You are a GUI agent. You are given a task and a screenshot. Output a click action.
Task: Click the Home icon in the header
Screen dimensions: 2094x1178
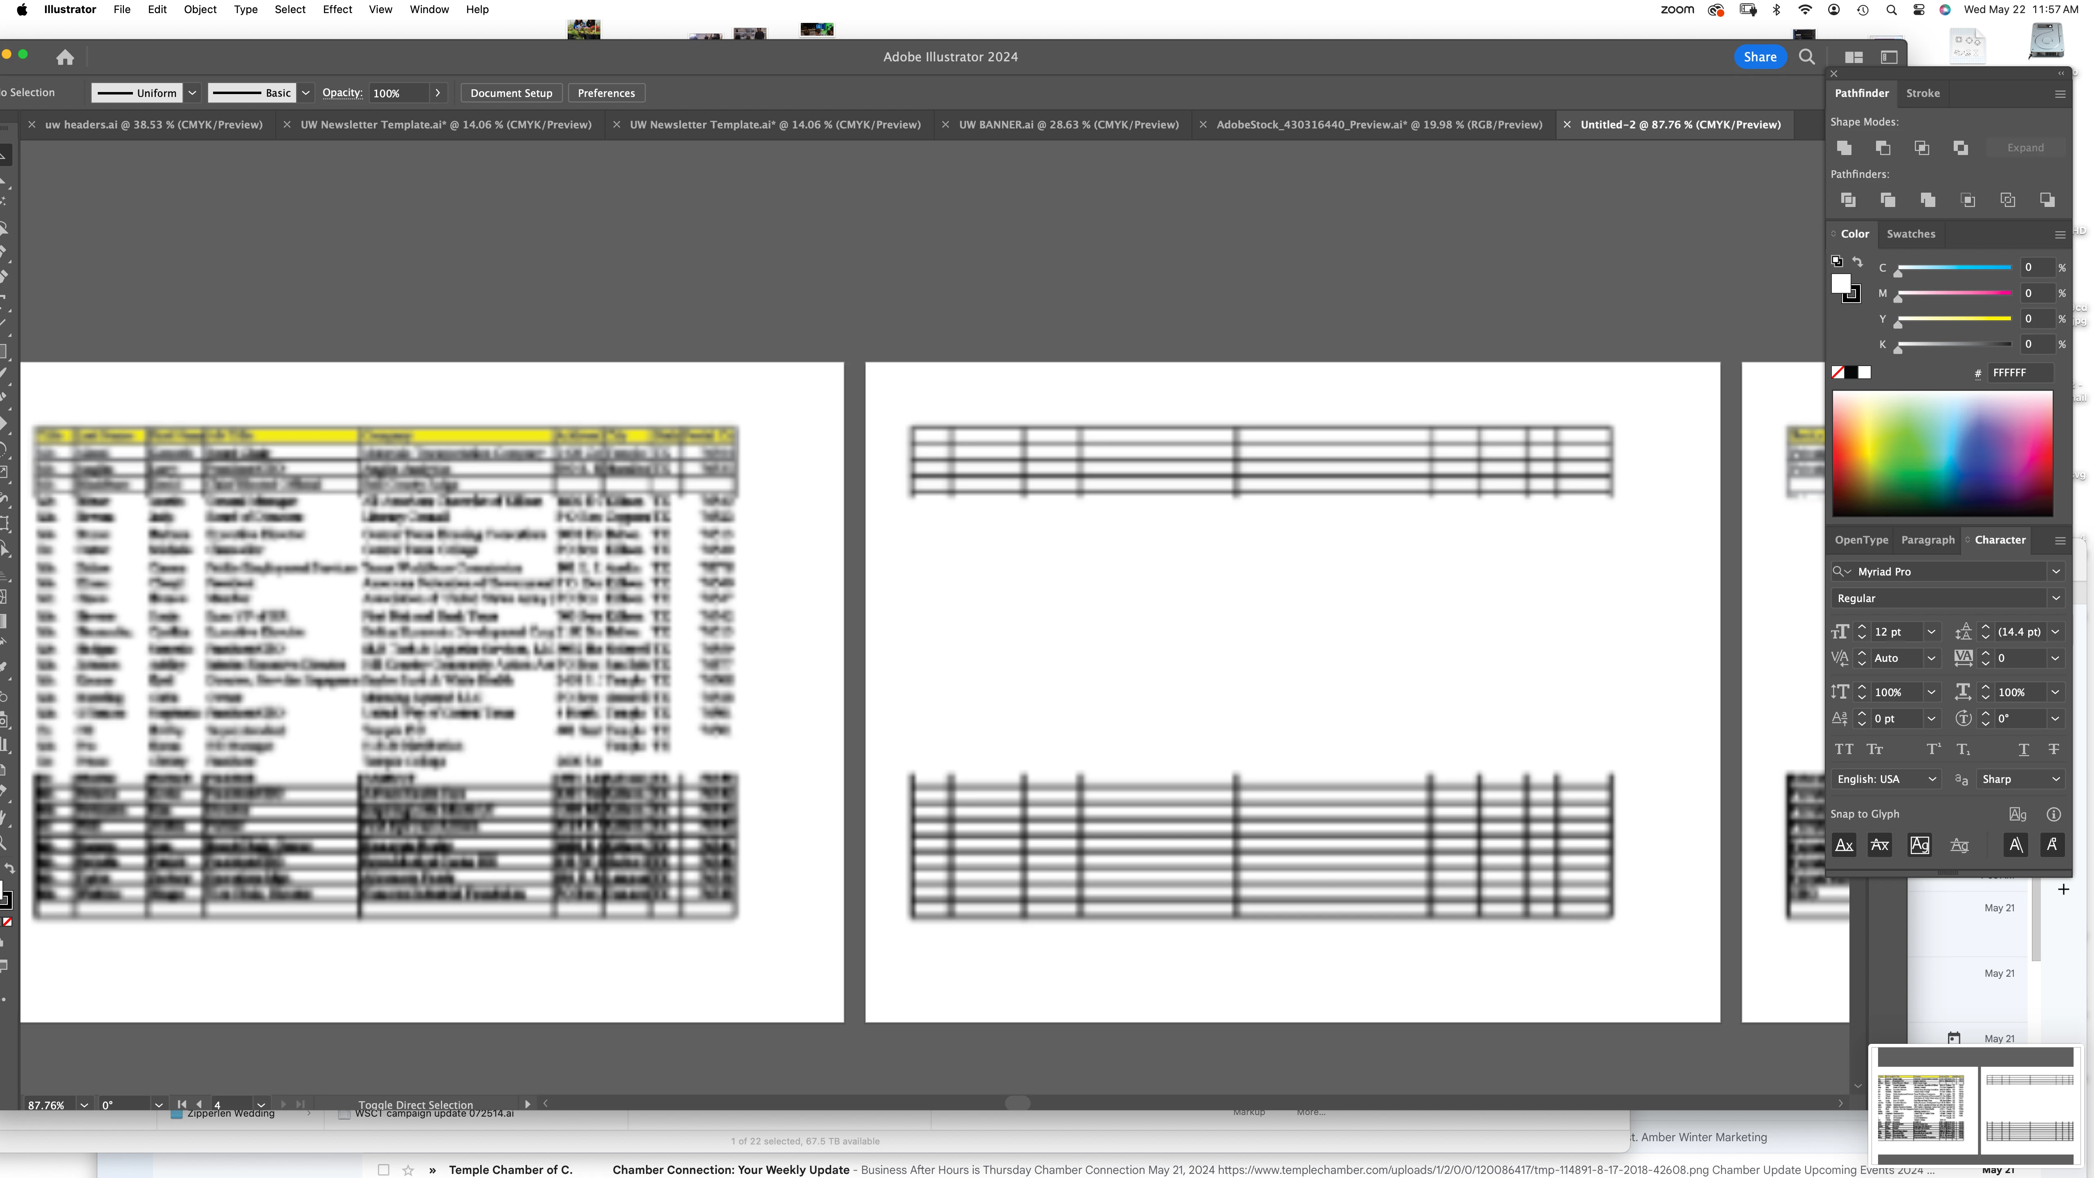[65, 57]
